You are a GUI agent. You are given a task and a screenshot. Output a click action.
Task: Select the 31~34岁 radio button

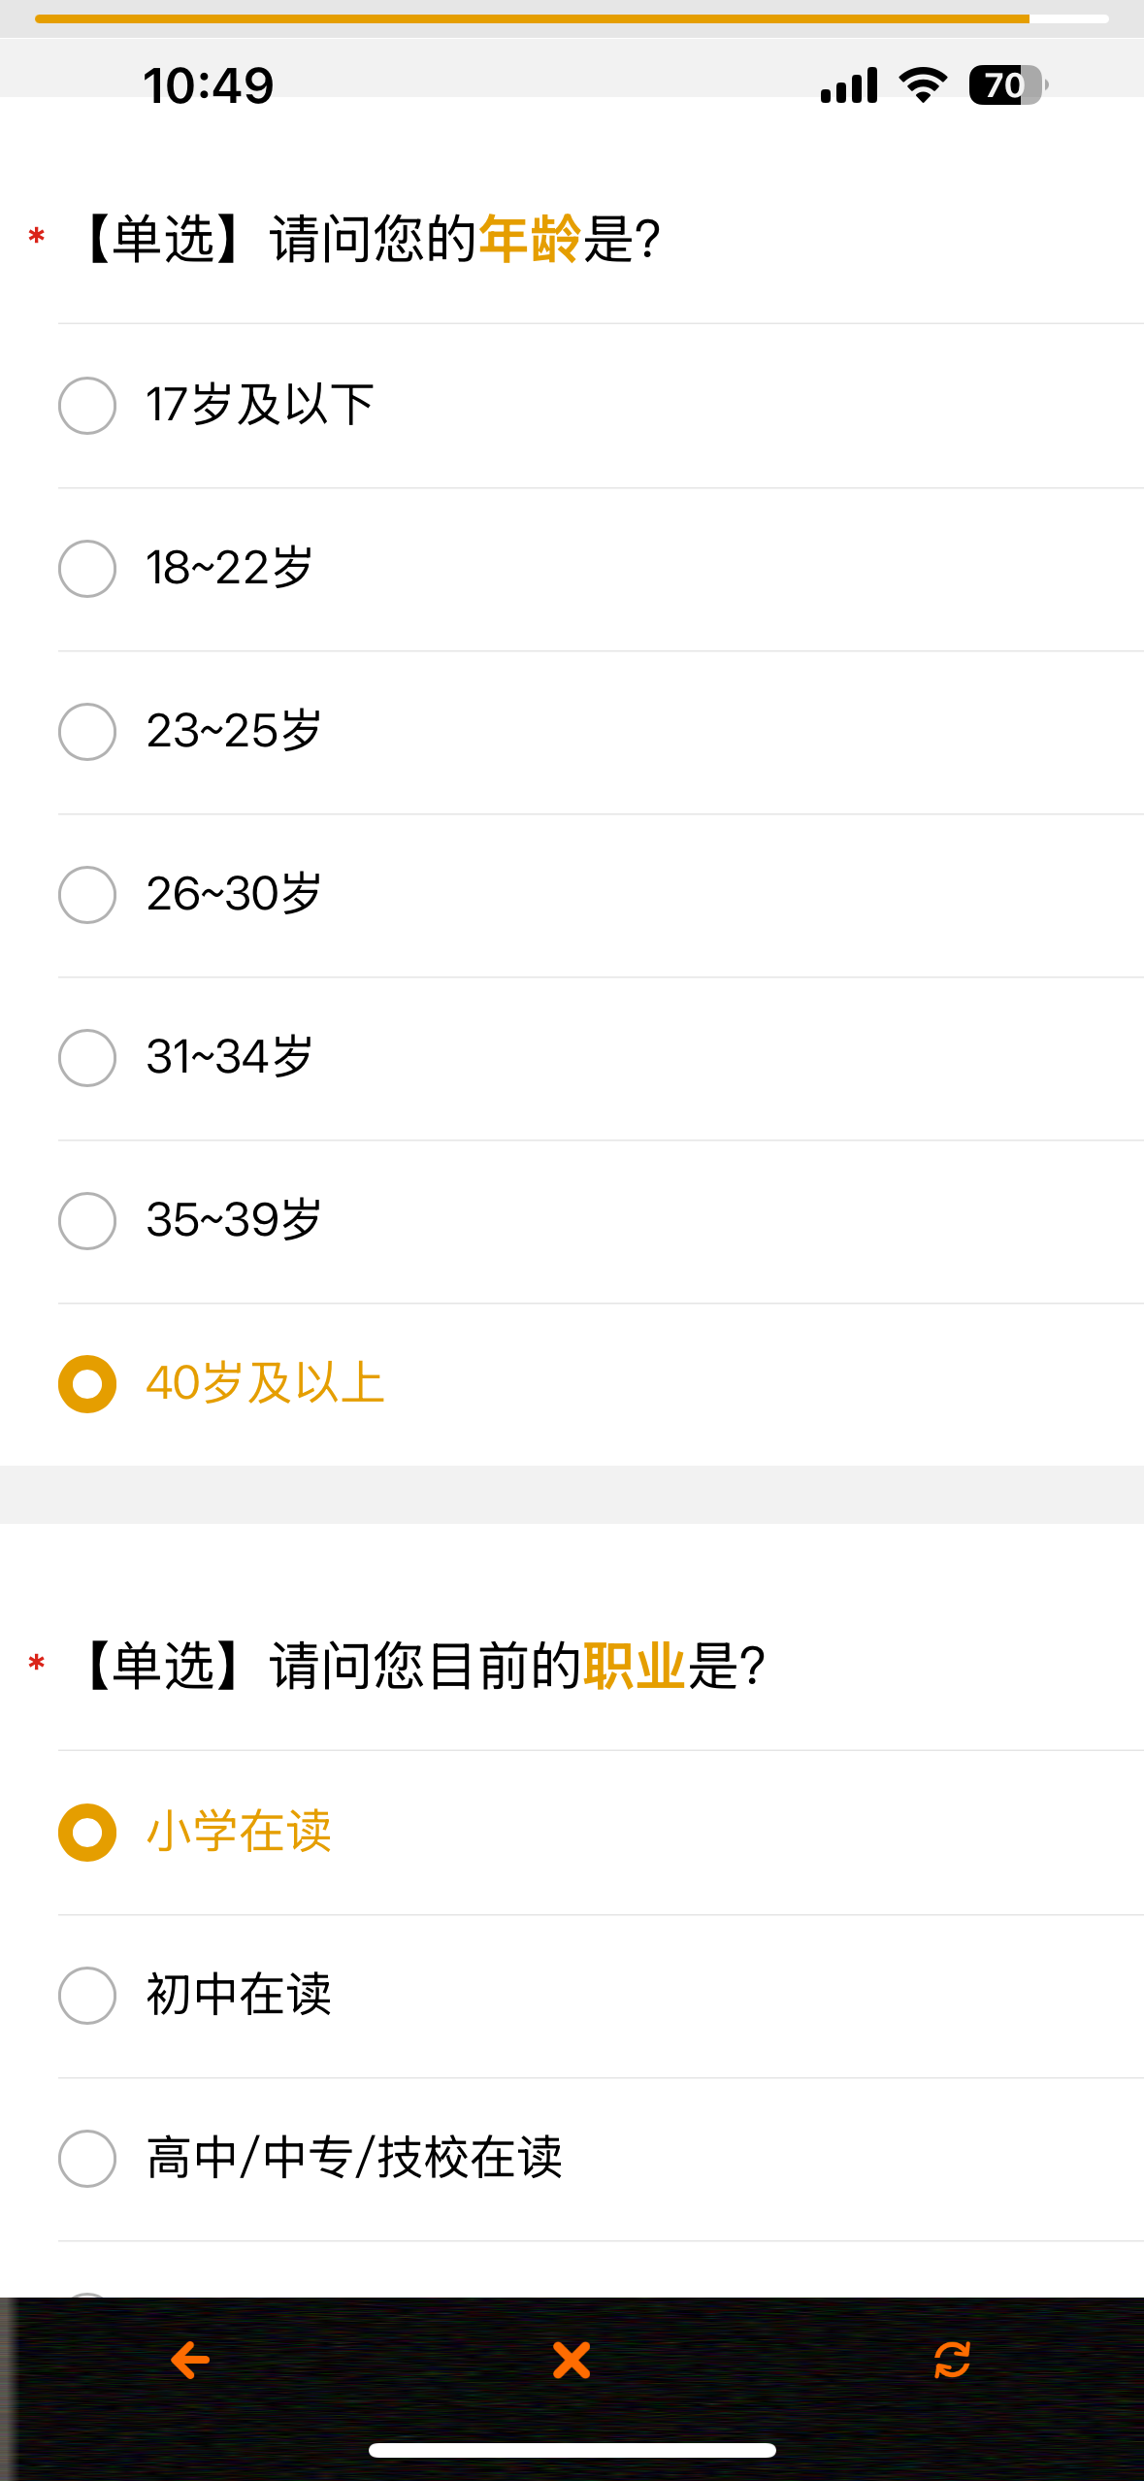point(87,1057)
